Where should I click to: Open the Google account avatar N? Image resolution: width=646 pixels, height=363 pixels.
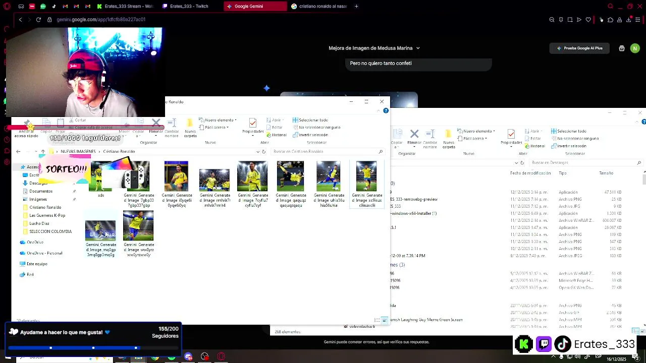pos(635,48)
